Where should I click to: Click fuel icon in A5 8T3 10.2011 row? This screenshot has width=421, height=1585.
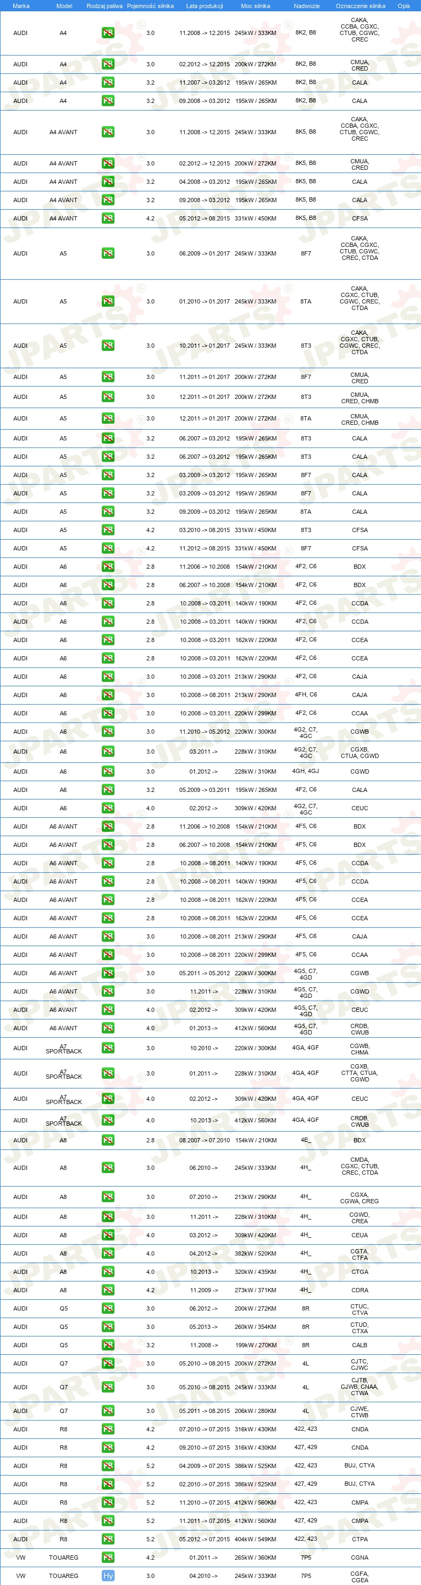click(x=108, y=345)
